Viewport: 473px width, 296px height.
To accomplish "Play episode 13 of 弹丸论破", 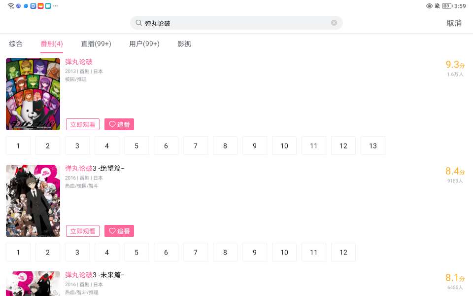I will point(373,146).
